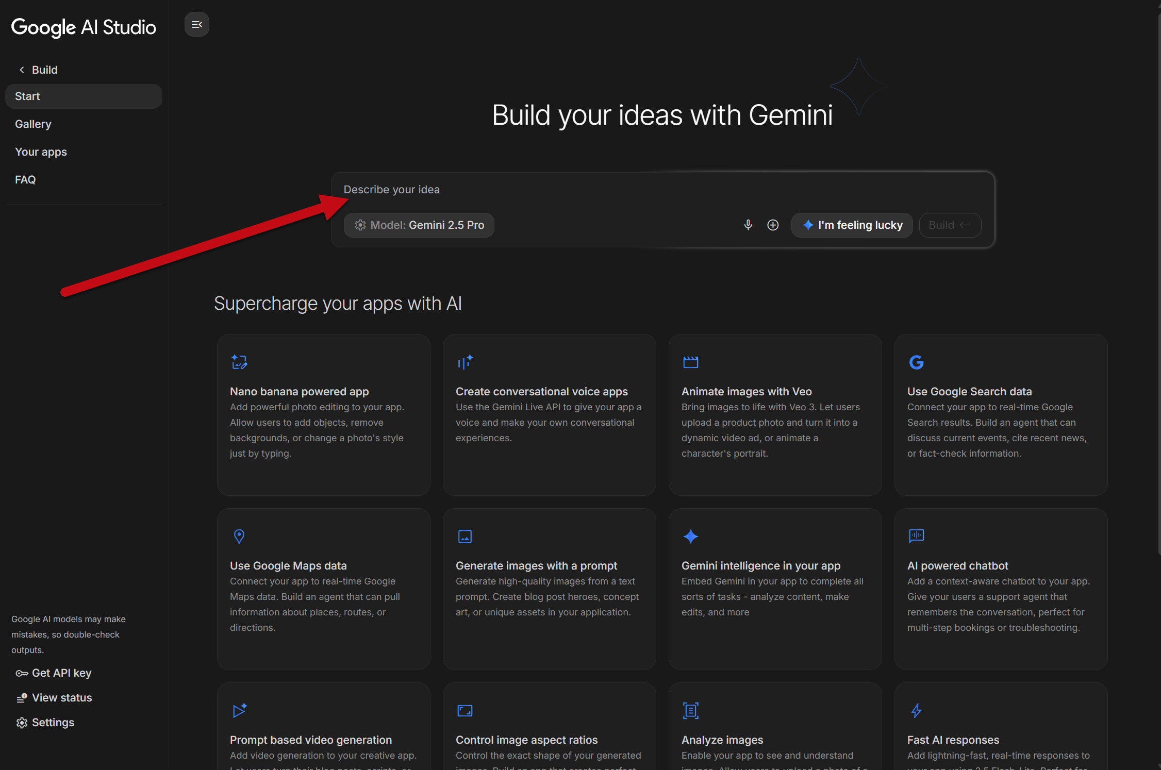This screenshot has height=770, width=1161.
Task: Click the plus circle attachment icon
Action: point(773,225)
